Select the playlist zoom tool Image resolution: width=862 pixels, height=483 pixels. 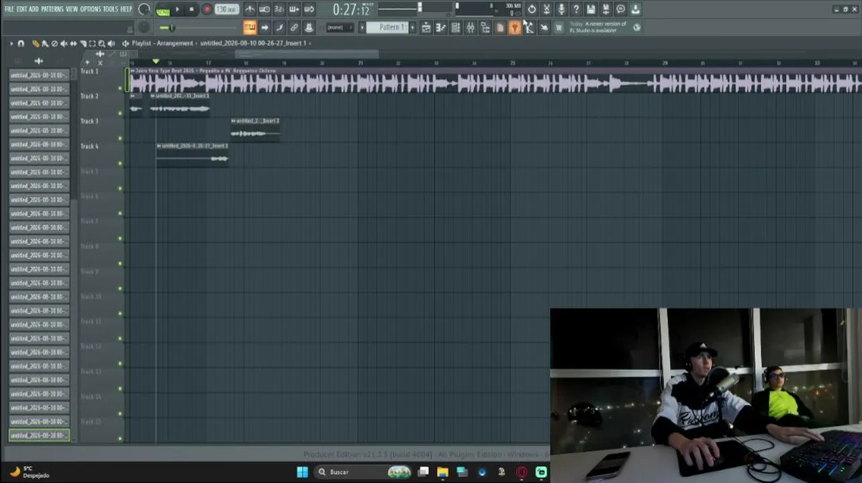click(x=102, y=44)
